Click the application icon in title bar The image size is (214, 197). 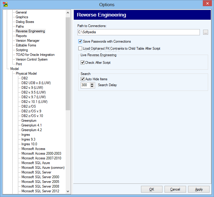tap(5, 4)
